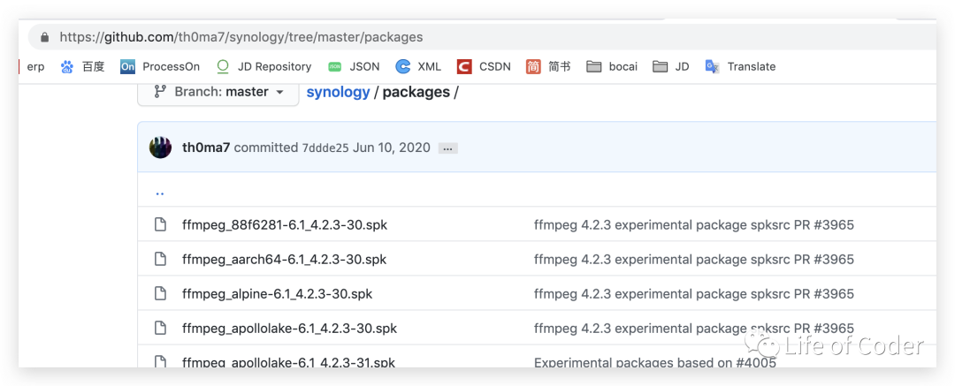The width and height of the screenshot is (955, 386).
Task: Go to synology repository root link
Action: 338,92
